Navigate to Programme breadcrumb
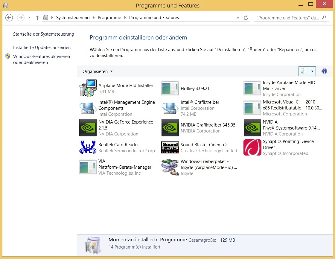The width and height of the screenshot is (335, 259). (109, 18)
